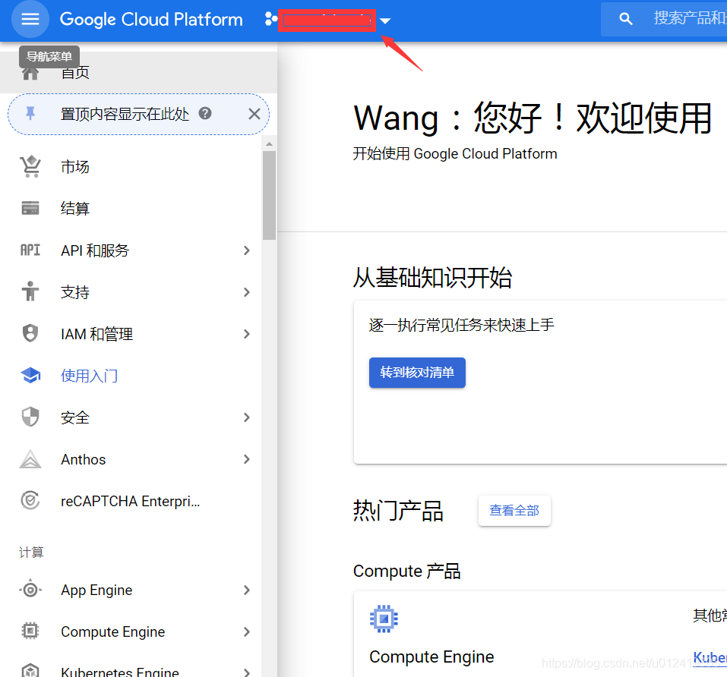The width and height of the screenshot is (727, 677).
Task: Open App Engine menu item
Action: [x=96, y=590]
